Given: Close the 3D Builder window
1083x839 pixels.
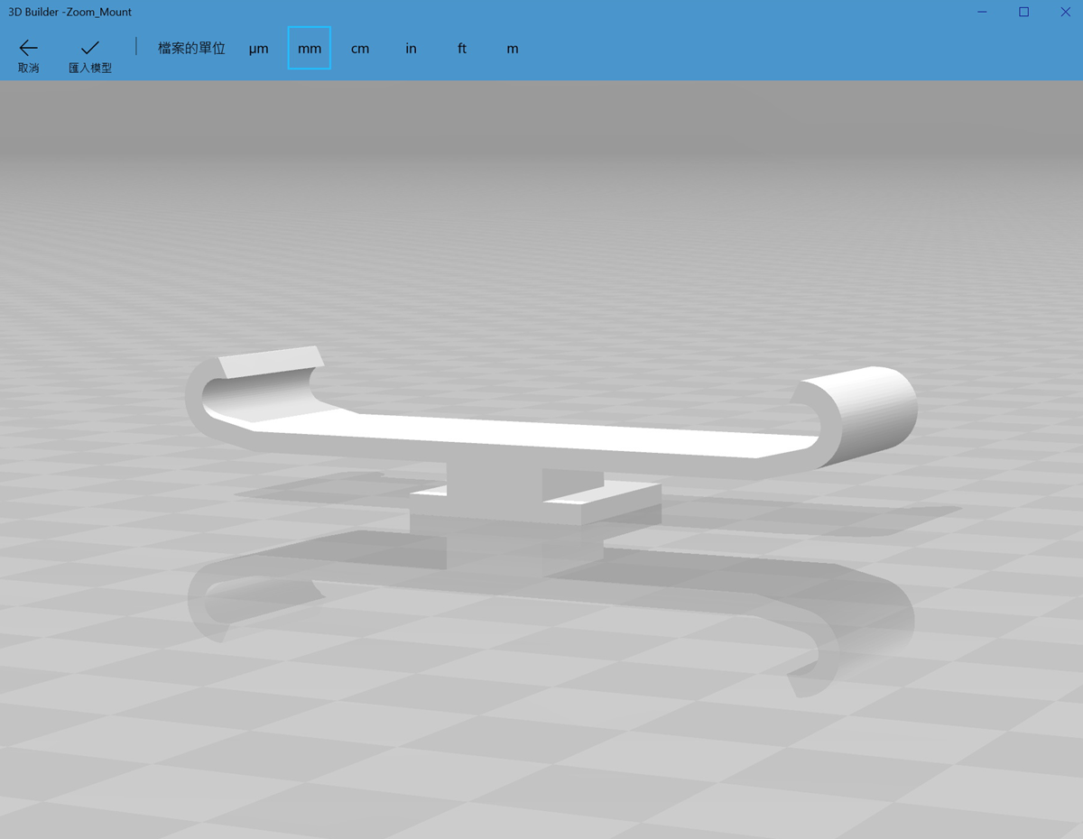Looking at the screenshot, I should click(1065, 12).
